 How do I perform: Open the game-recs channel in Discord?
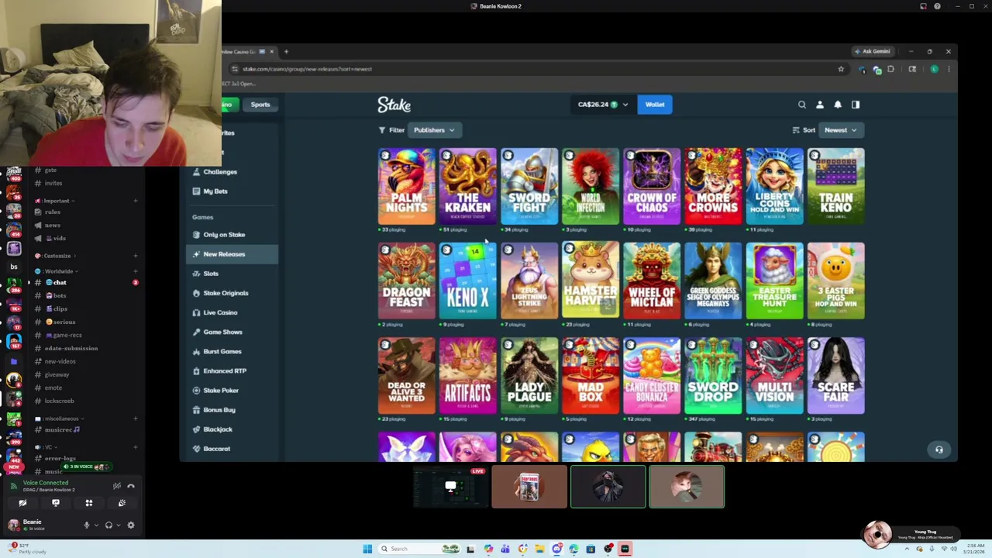(87, 335)
